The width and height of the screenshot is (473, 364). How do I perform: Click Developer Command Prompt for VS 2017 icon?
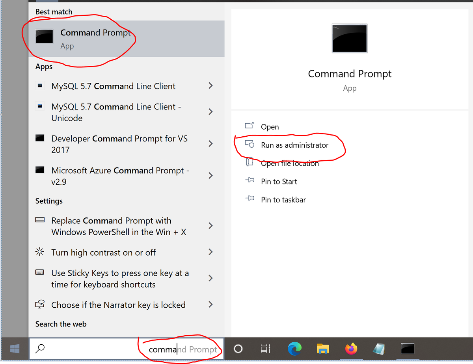[40, 138]
